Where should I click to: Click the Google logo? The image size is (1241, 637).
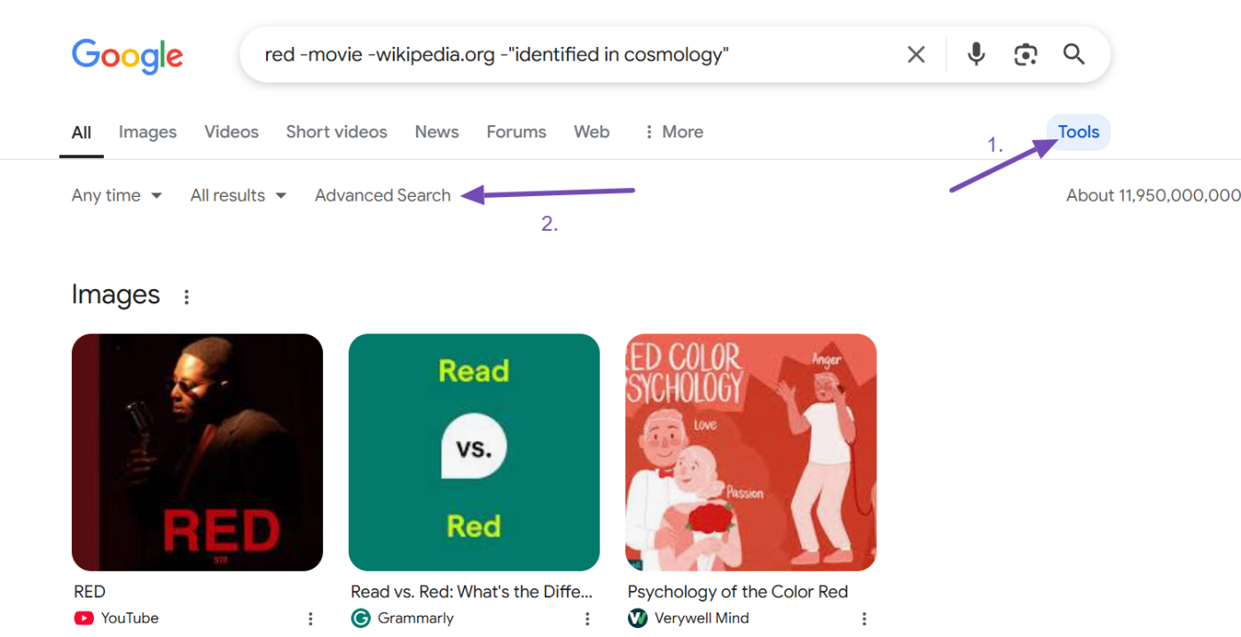pyautogui.click(x=127, y=56)
